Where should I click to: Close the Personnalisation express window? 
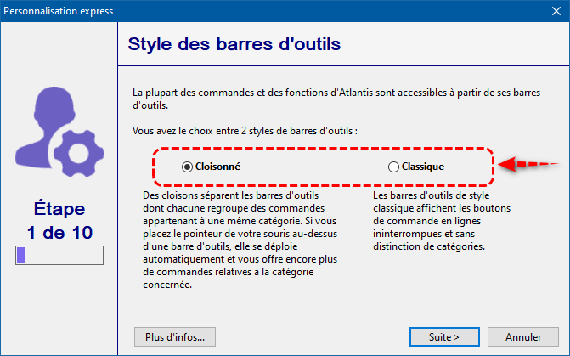point(550,13)
